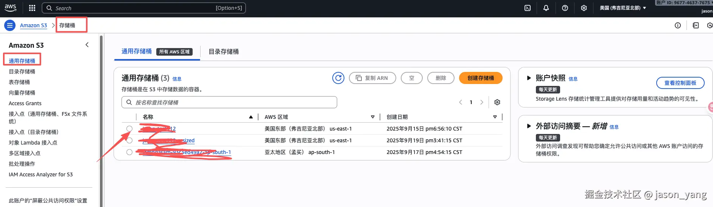Expand the 账户快照 section
This screenshot has height=207, width=713.
coord(529,78)
